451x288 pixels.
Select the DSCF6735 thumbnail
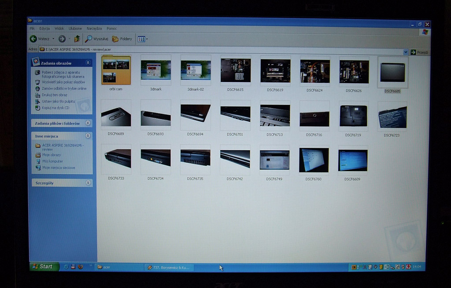click(x=195, y=160)
